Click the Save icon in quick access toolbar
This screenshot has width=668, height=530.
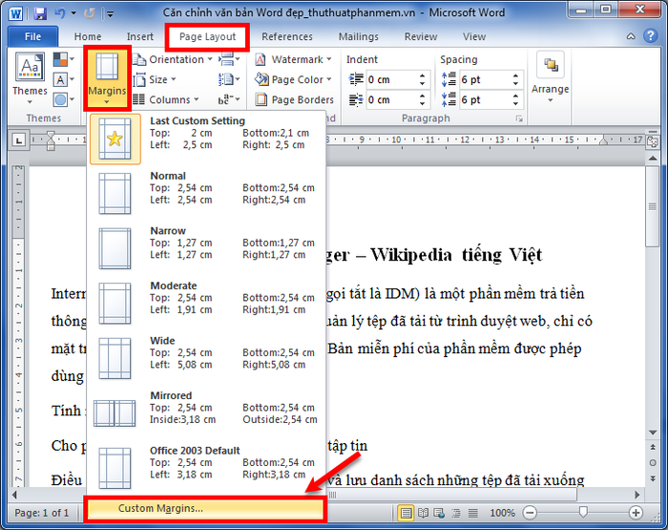point(40,13)
